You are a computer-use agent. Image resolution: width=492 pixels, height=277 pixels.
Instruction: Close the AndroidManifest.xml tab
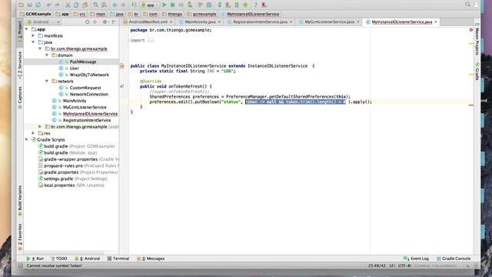[171, 22]
